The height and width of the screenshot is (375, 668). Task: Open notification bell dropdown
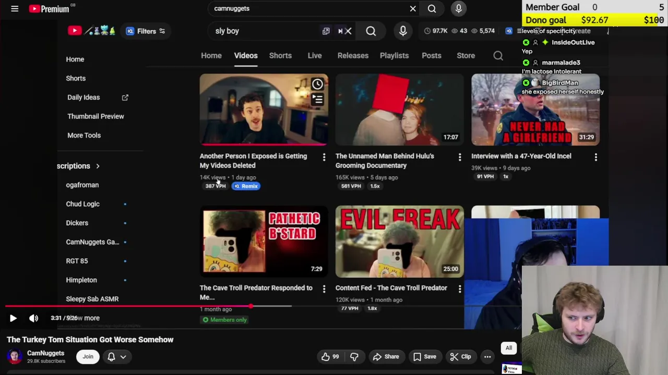(117, 357)
